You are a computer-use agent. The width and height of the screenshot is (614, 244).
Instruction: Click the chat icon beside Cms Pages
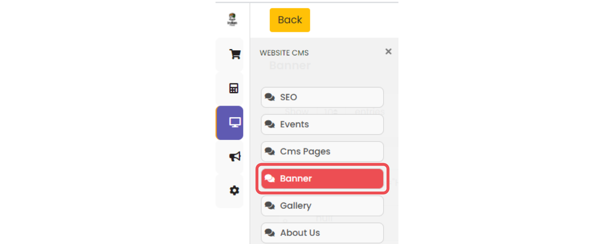point(270,152)
